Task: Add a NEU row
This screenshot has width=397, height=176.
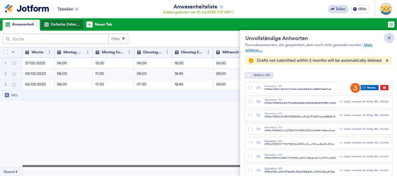Action: (x=11, y=95)
